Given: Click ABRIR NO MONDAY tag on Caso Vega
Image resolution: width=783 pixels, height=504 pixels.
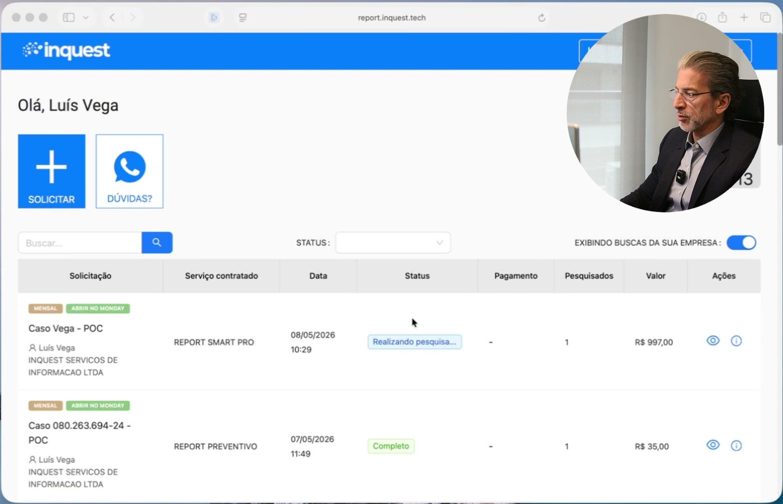Looking at the screenshot, I should 98,308.
